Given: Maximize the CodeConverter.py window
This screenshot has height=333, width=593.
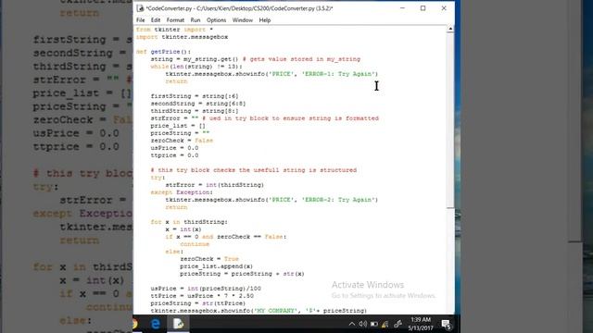Looking at the screenshot, I should 423,8.
